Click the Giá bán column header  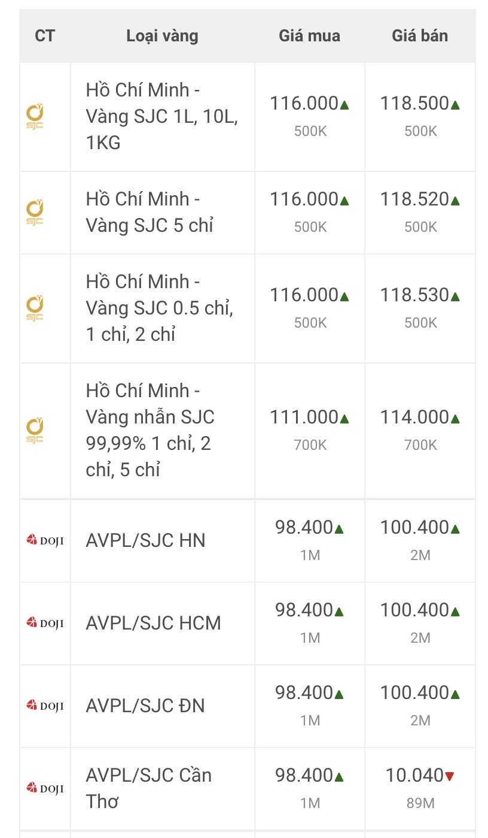[x=420, y=36]
